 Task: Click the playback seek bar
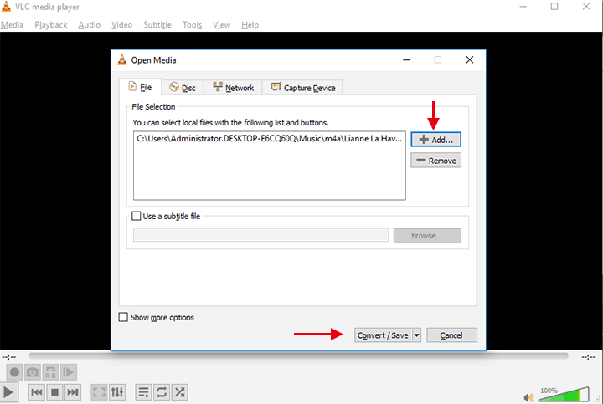(298, 356)
